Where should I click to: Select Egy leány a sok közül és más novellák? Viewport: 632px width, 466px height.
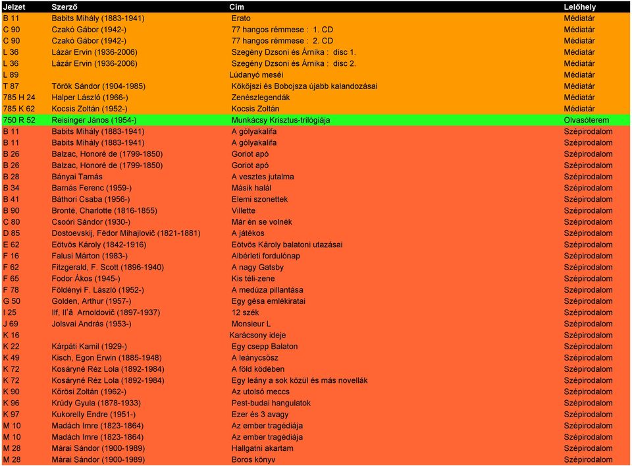tap(300, 380)
